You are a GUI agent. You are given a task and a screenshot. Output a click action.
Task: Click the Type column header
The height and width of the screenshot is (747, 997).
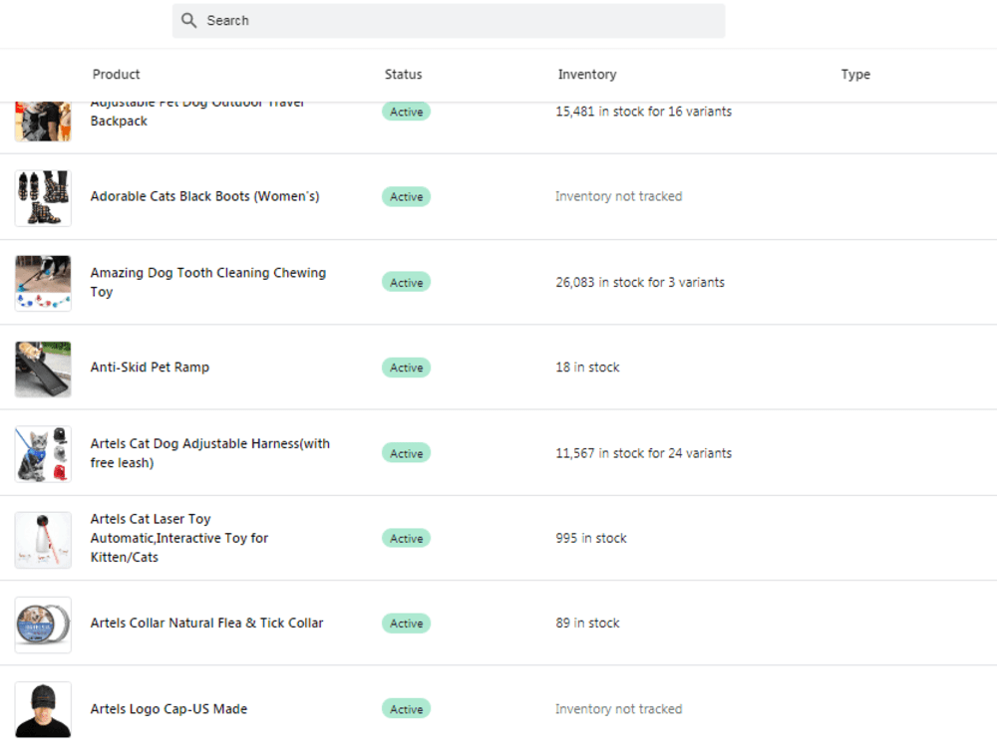855,75
